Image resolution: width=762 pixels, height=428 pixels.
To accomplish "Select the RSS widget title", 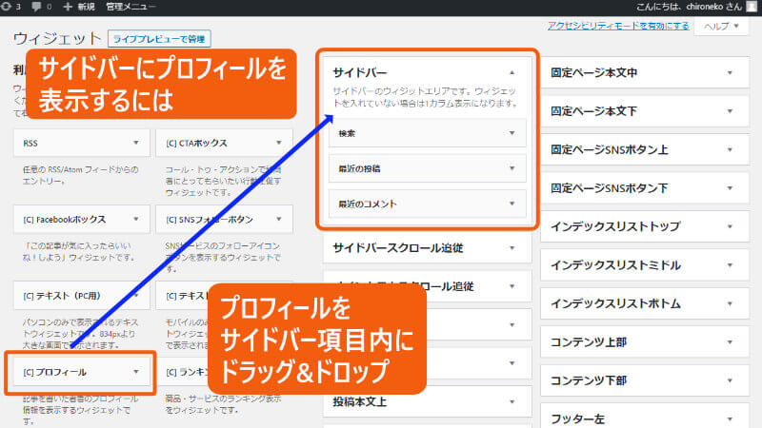I will [30, 144].
